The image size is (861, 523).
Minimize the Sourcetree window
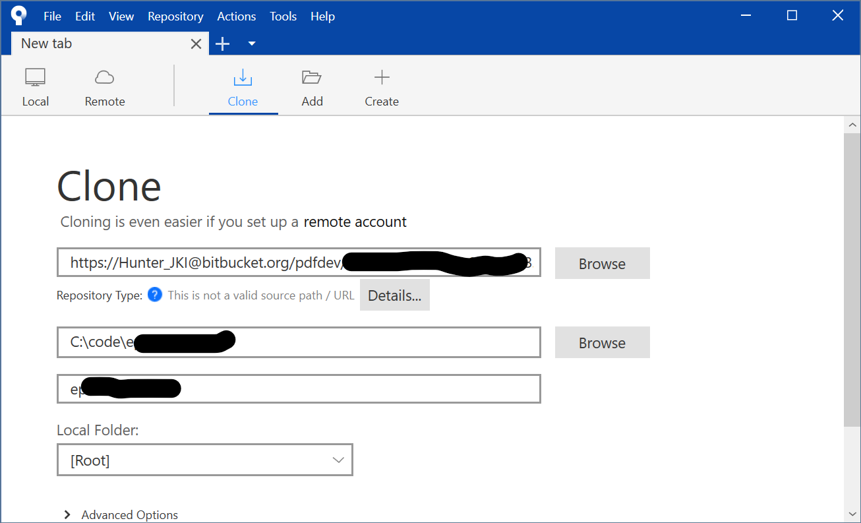(747, 16)
